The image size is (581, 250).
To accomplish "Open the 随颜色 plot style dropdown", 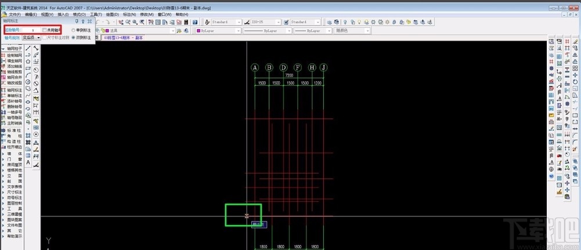I will point(352,31).
